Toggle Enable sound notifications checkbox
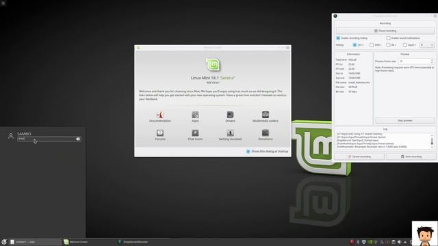The height and width of the screenshot is (246, 438). point(388,38)
